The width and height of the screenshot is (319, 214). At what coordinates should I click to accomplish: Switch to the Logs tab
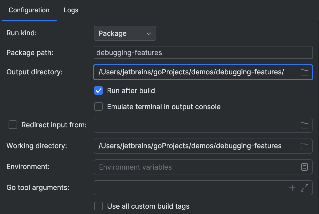(71, 10)
